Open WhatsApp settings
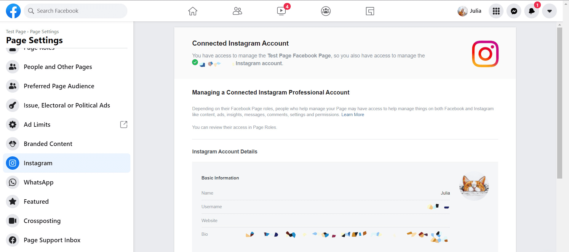The image size is (569, 252). 67,182
